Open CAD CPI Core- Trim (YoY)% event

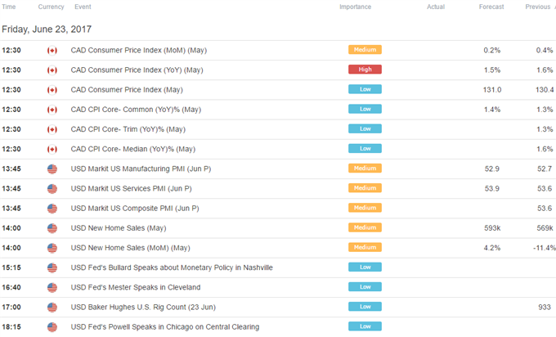pos(128,129)
